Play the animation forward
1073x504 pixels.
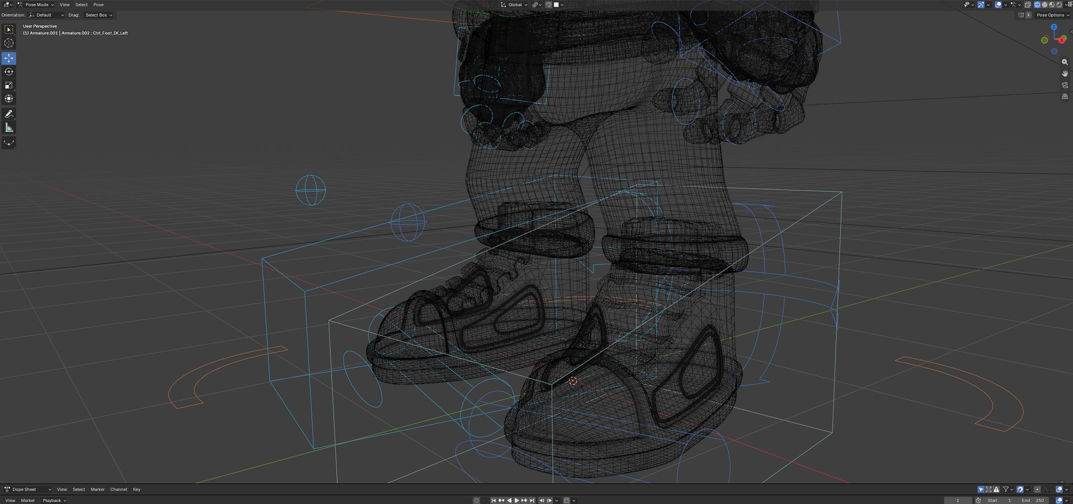(x=516, y=501)
